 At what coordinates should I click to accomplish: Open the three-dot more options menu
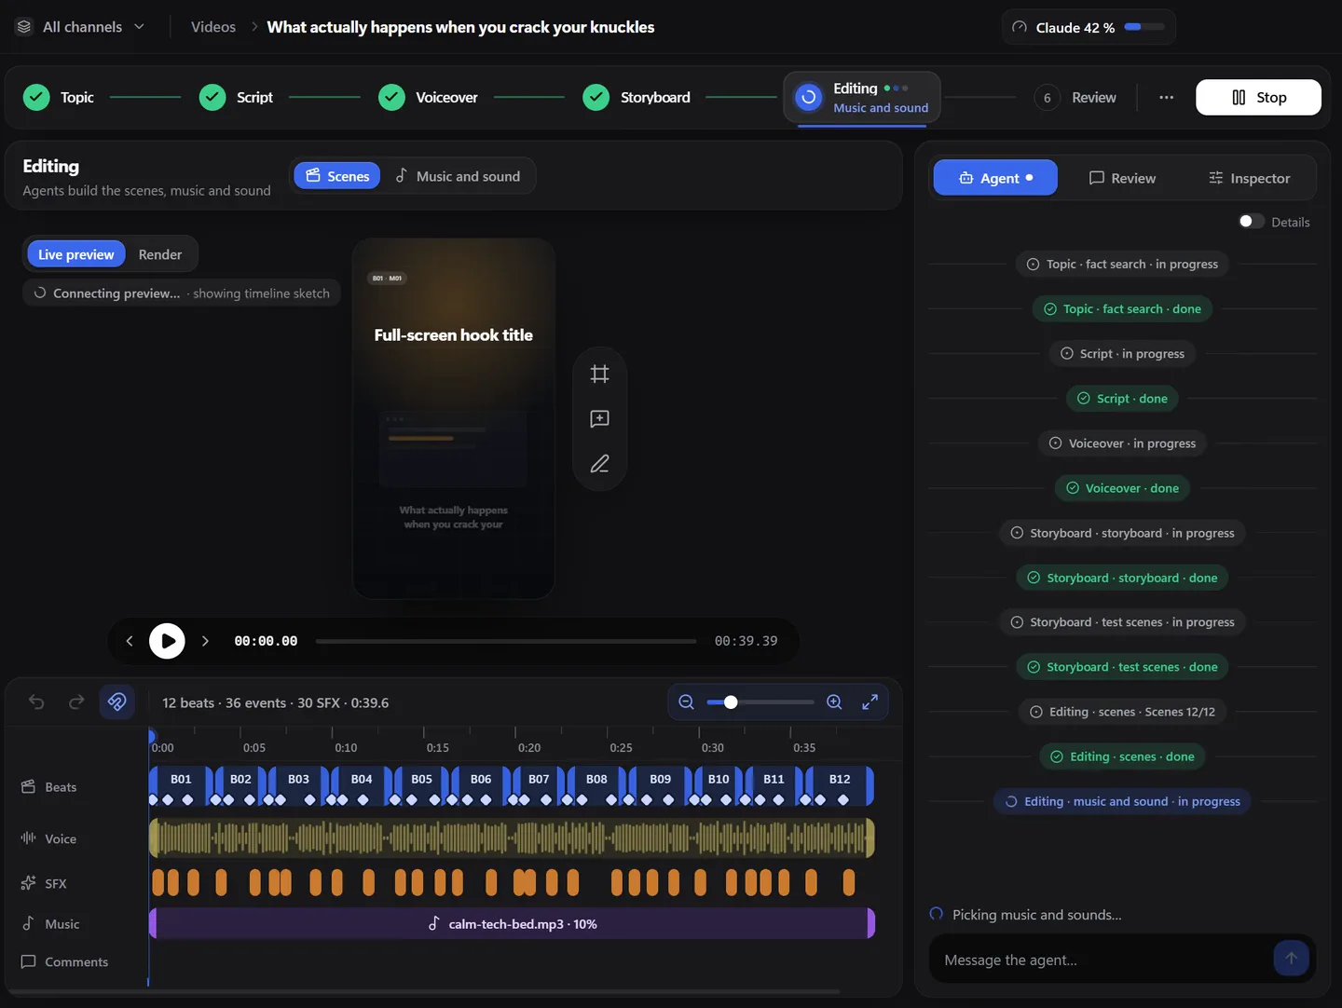1166,98
